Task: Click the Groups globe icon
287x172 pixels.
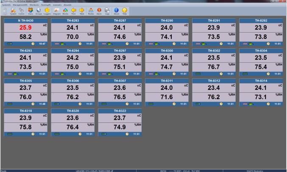Action: pos(39,11)
